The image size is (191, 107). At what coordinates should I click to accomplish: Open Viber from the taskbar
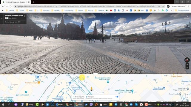pos(91,104)
